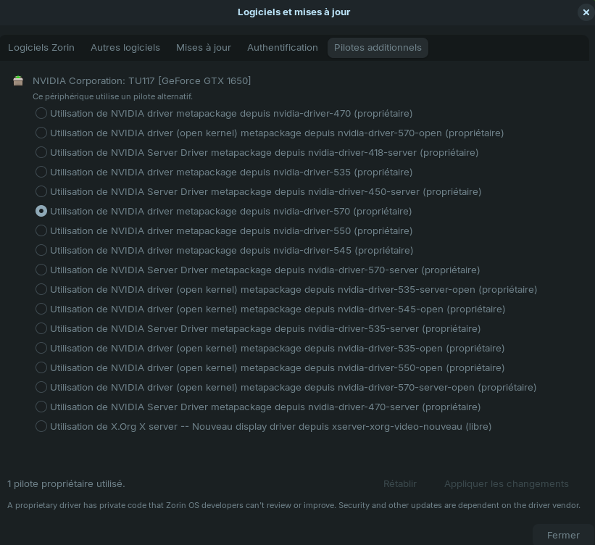Select the nvidia-driver-418-server radio button
This screenshot has height=545, width=595.
41,152
